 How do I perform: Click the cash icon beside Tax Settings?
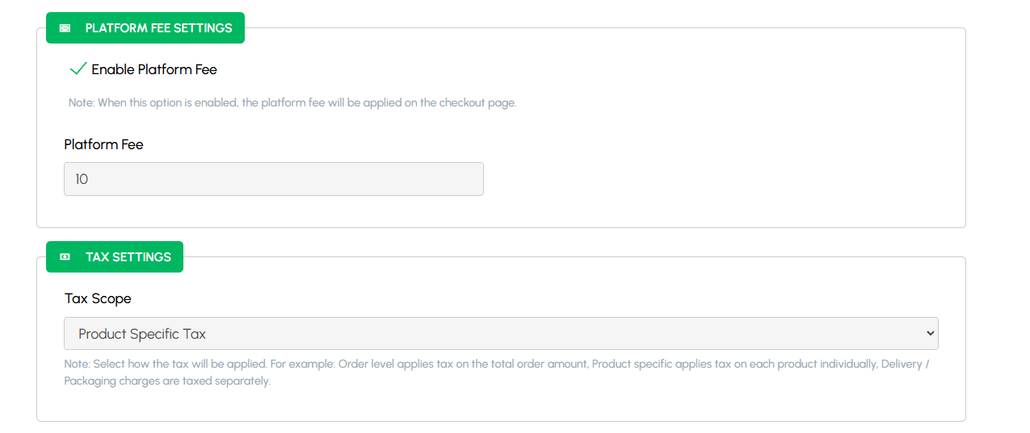(65, 257)
